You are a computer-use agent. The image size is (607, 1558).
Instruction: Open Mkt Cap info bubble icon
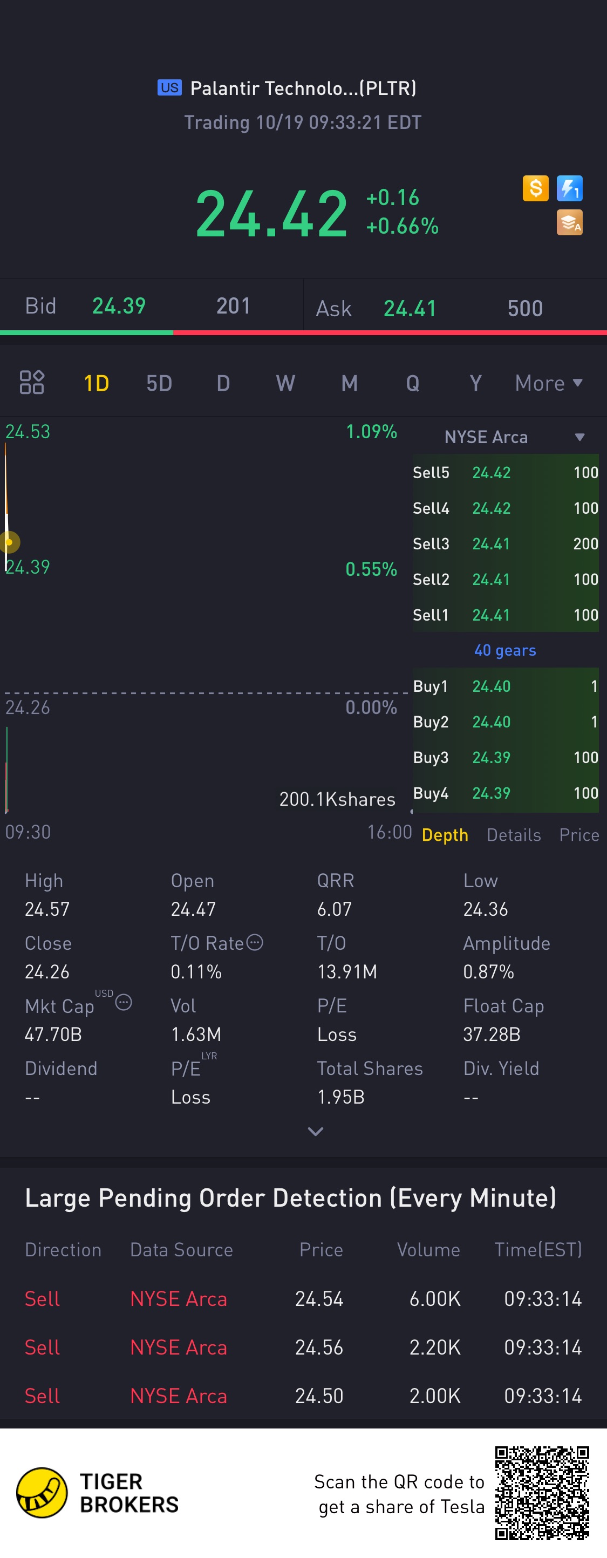(x=124, y=1002)
